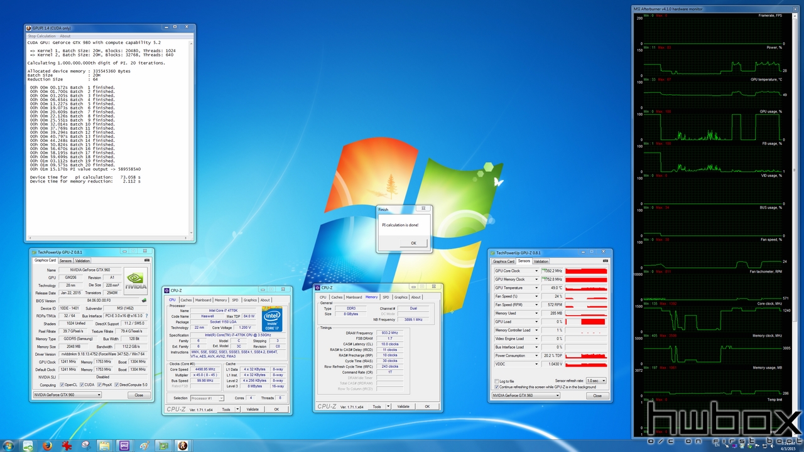Click OK in CPU-Z Memory window
Viewport: 804px width, 452px height.
tap(427, 406)
